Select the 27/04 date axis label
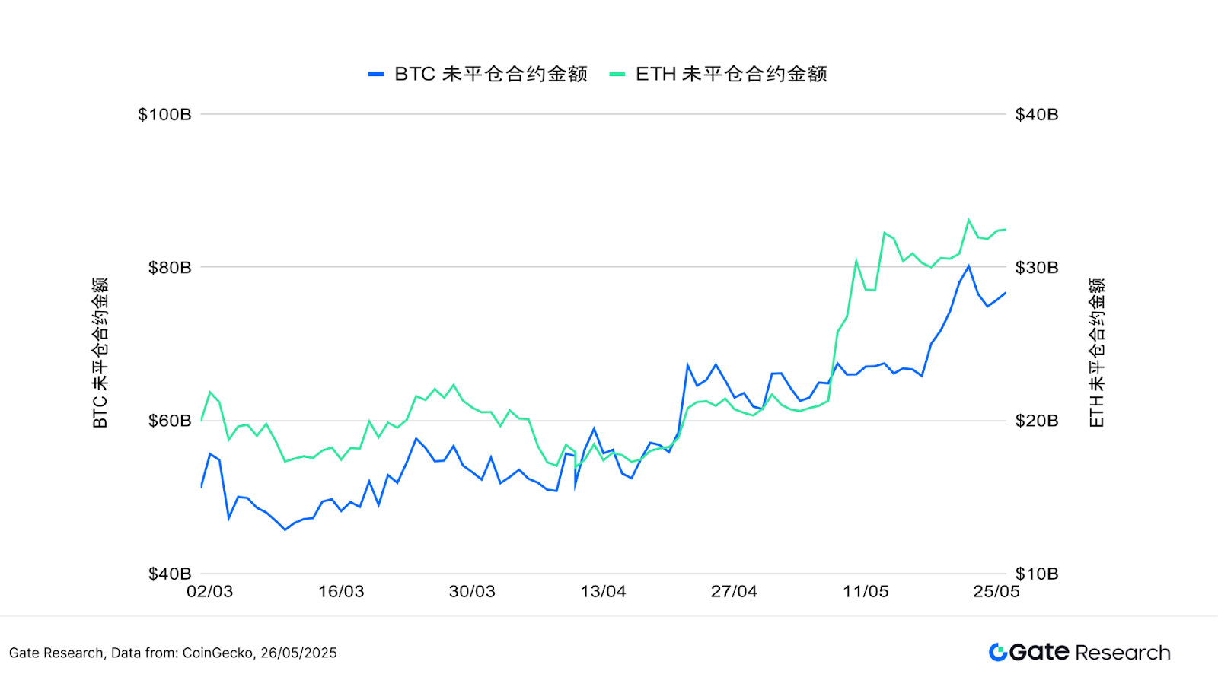This screenshot has width=1218, height=690. [x=734, y=591]
